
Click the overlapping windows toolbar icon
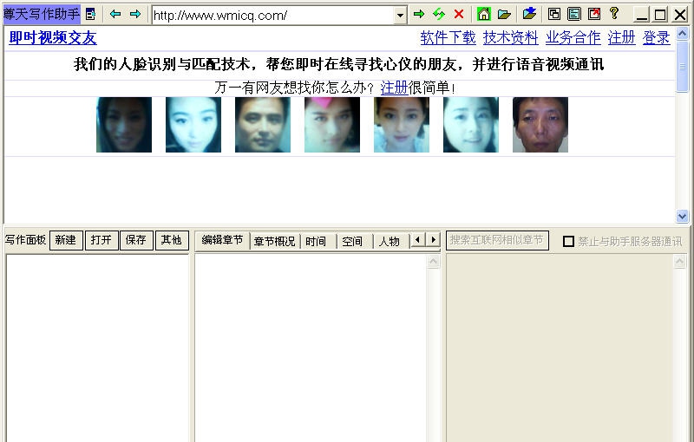(553, 14)
